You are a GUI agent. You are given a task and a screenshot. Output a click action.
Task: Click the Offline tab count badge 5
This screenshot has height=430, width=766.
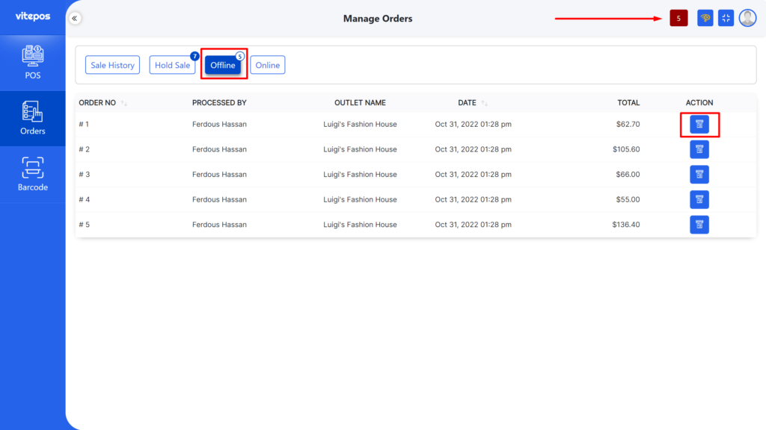pos(240,56)
